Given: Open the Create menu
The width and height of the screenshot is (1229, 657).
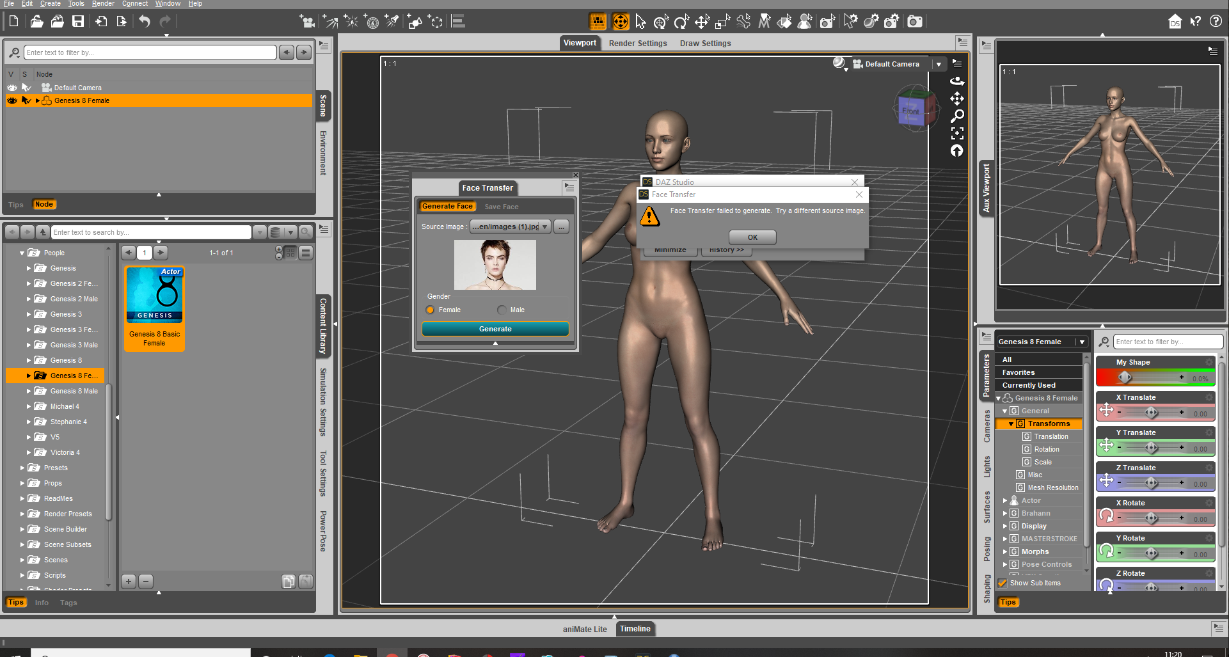Looking at the screenshot, I should coord(50,4).
